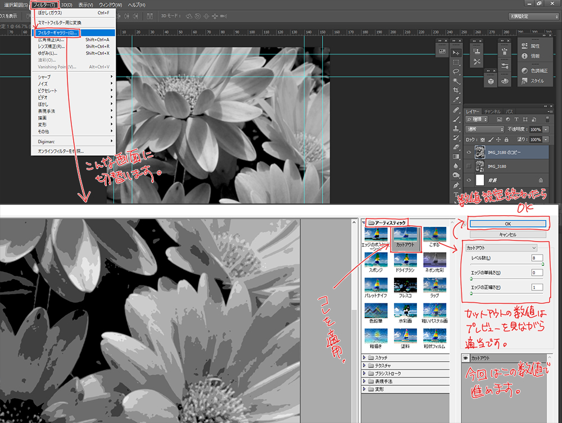Select the Gradient tool
Viewport: 562px width, 423px height.
tap(456, 157)
